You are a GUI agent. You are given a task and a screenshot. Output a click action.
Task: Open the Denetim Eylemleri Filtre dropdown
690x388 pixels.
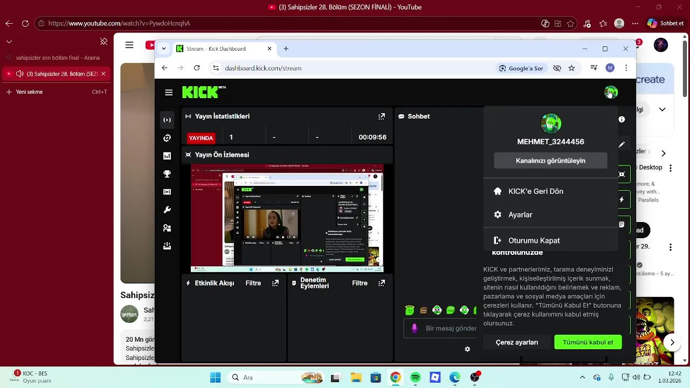click(x=360, y=283)
